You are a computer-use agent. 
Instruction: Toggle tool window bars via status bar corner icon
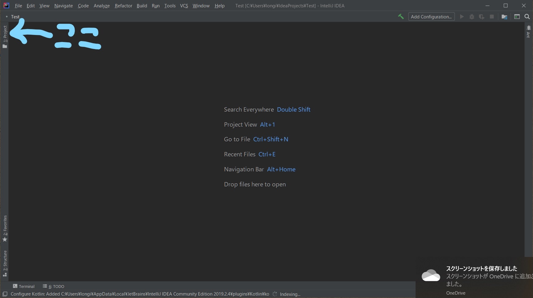pos(5,294)
